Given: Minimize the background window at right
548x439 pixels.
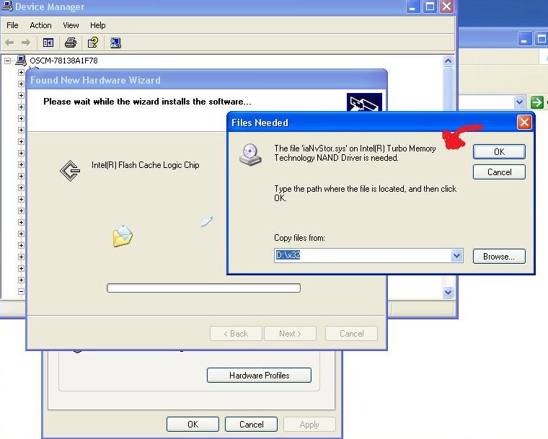Looking at the screenshot, I should (x=524, y=39).
